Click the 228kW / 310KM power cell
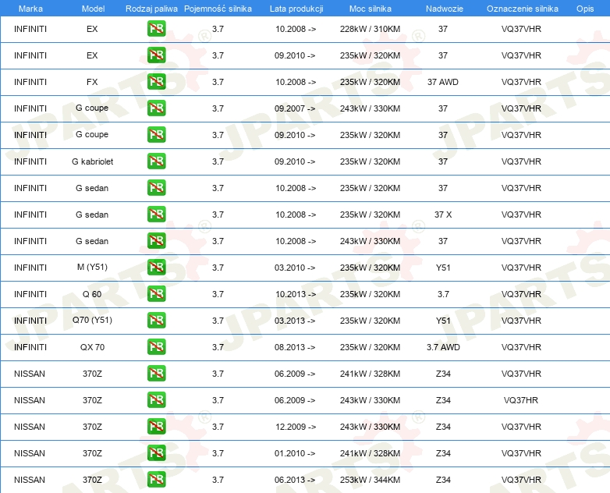This screenshot has width=610, height=493. [370, 29]
